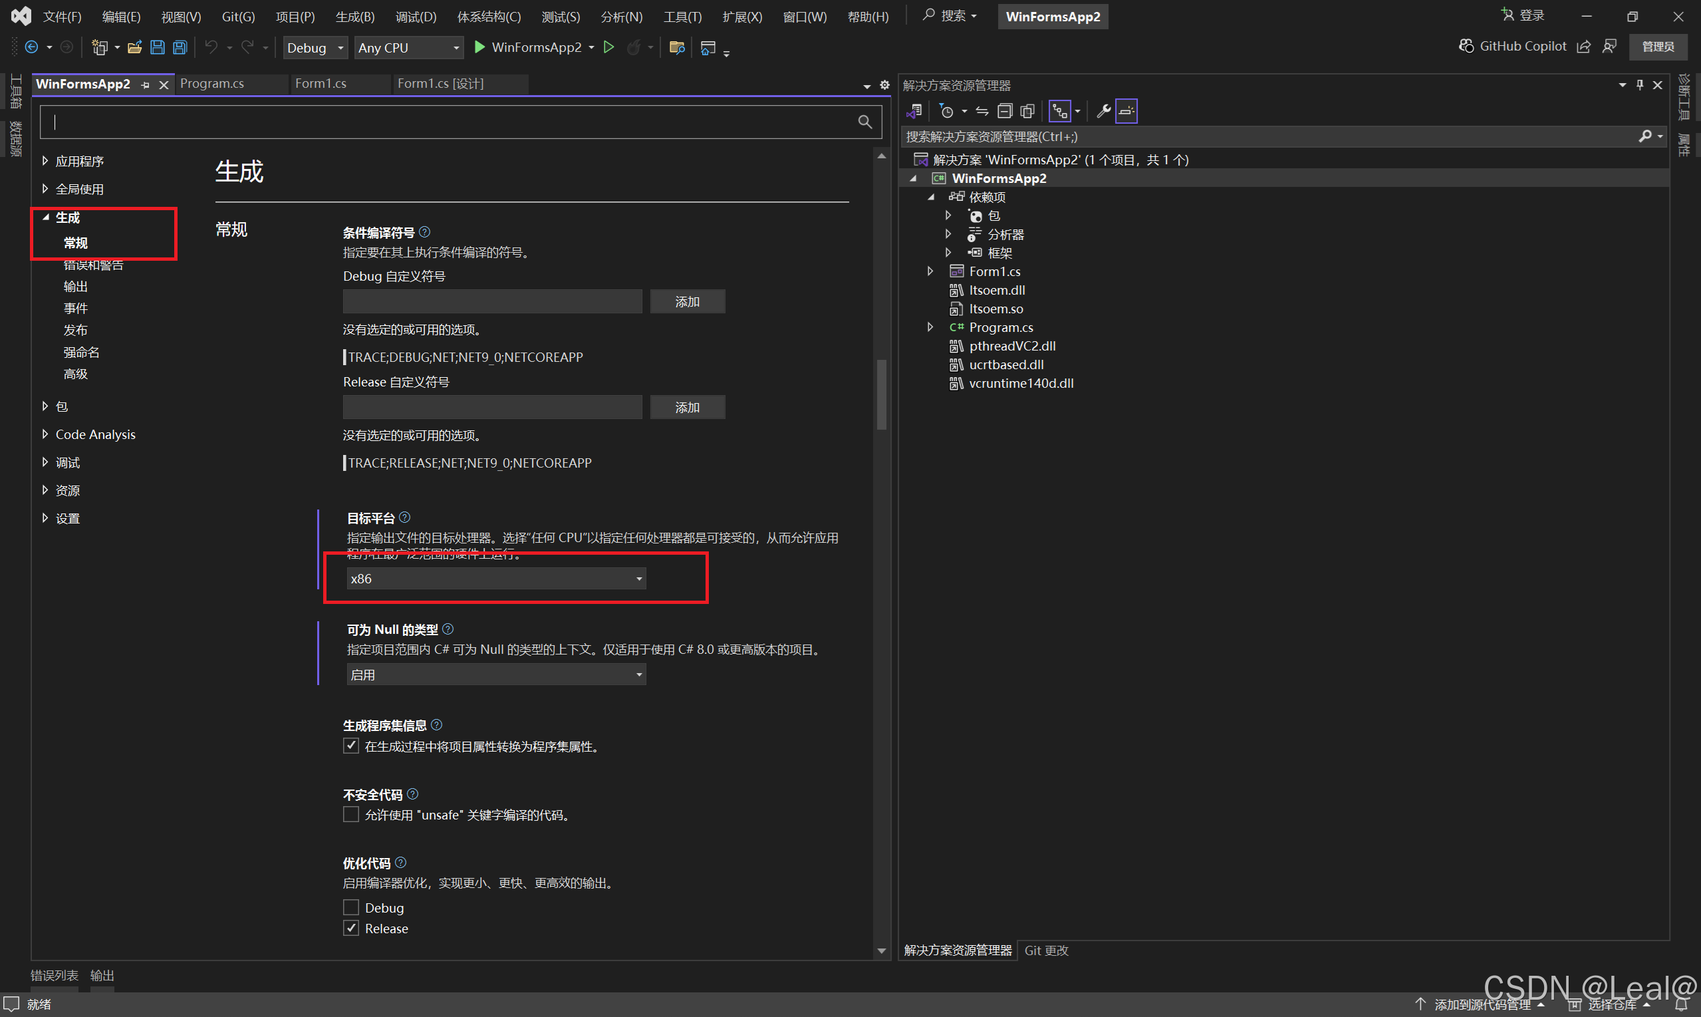This screenshot has width=1701, height=1017.
Task: Click the Properties wrench icon
Action: [x=1103, y=111]
